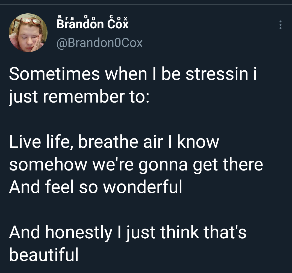
Task: Open the Brandon Cox display name link
Action: click(x=93, y=25)
